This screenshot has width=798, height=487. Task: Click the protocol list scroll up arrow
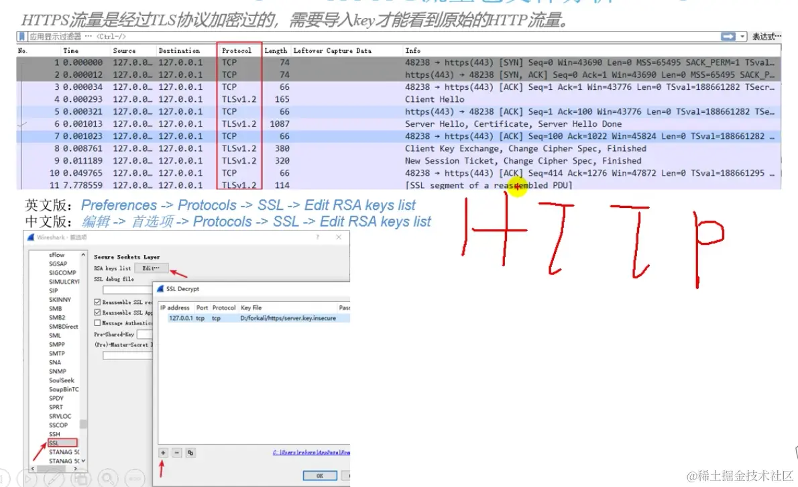point(83,254)
